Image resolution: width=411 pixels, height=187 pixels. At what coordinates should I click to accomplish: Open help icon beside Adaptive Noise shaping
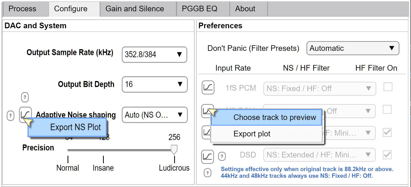(11, 116)
